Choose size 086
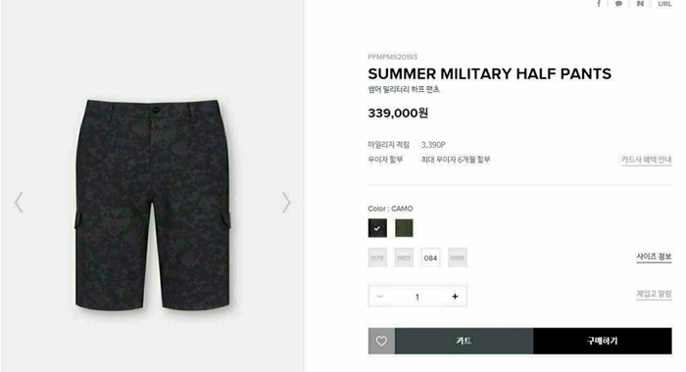The width and height of the screenshot is (686, 372). point(458,257)
